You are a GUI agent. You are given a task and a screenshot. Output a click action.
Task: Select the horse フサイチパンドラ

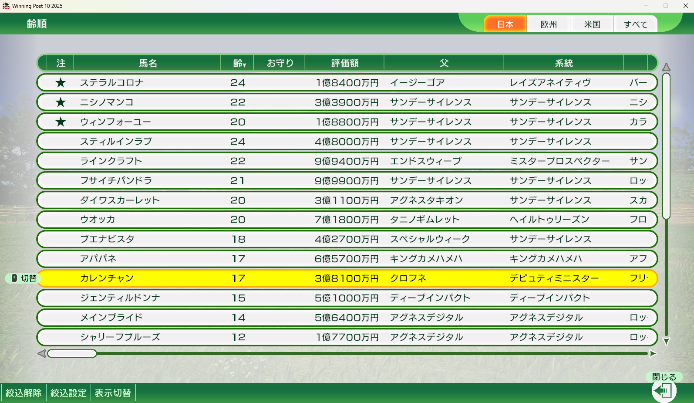(x=347, y=180)
